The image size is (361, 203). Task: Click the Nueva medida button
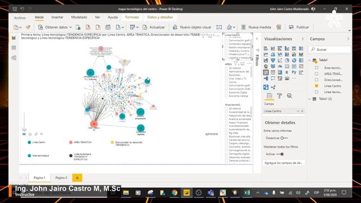click(x=256, y=27)
